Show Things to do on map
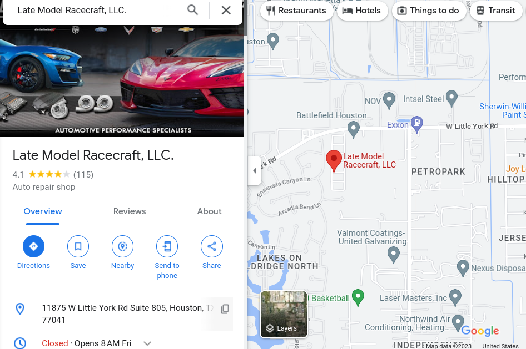 click(429, 11)
